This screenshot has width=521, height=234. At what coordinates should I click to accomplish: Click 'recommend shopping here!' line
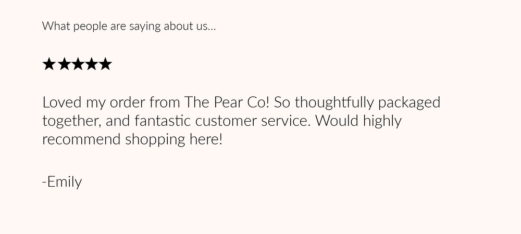132,139
